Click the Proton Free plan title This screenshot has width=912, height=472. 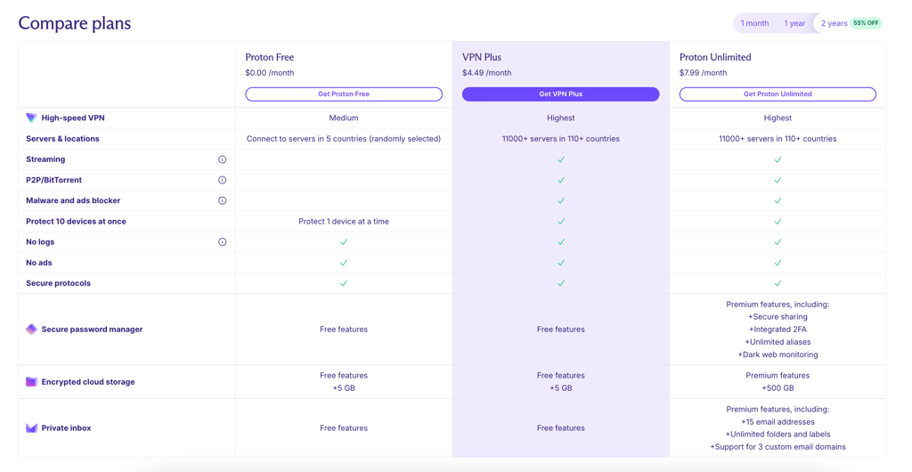pos(269,57)
